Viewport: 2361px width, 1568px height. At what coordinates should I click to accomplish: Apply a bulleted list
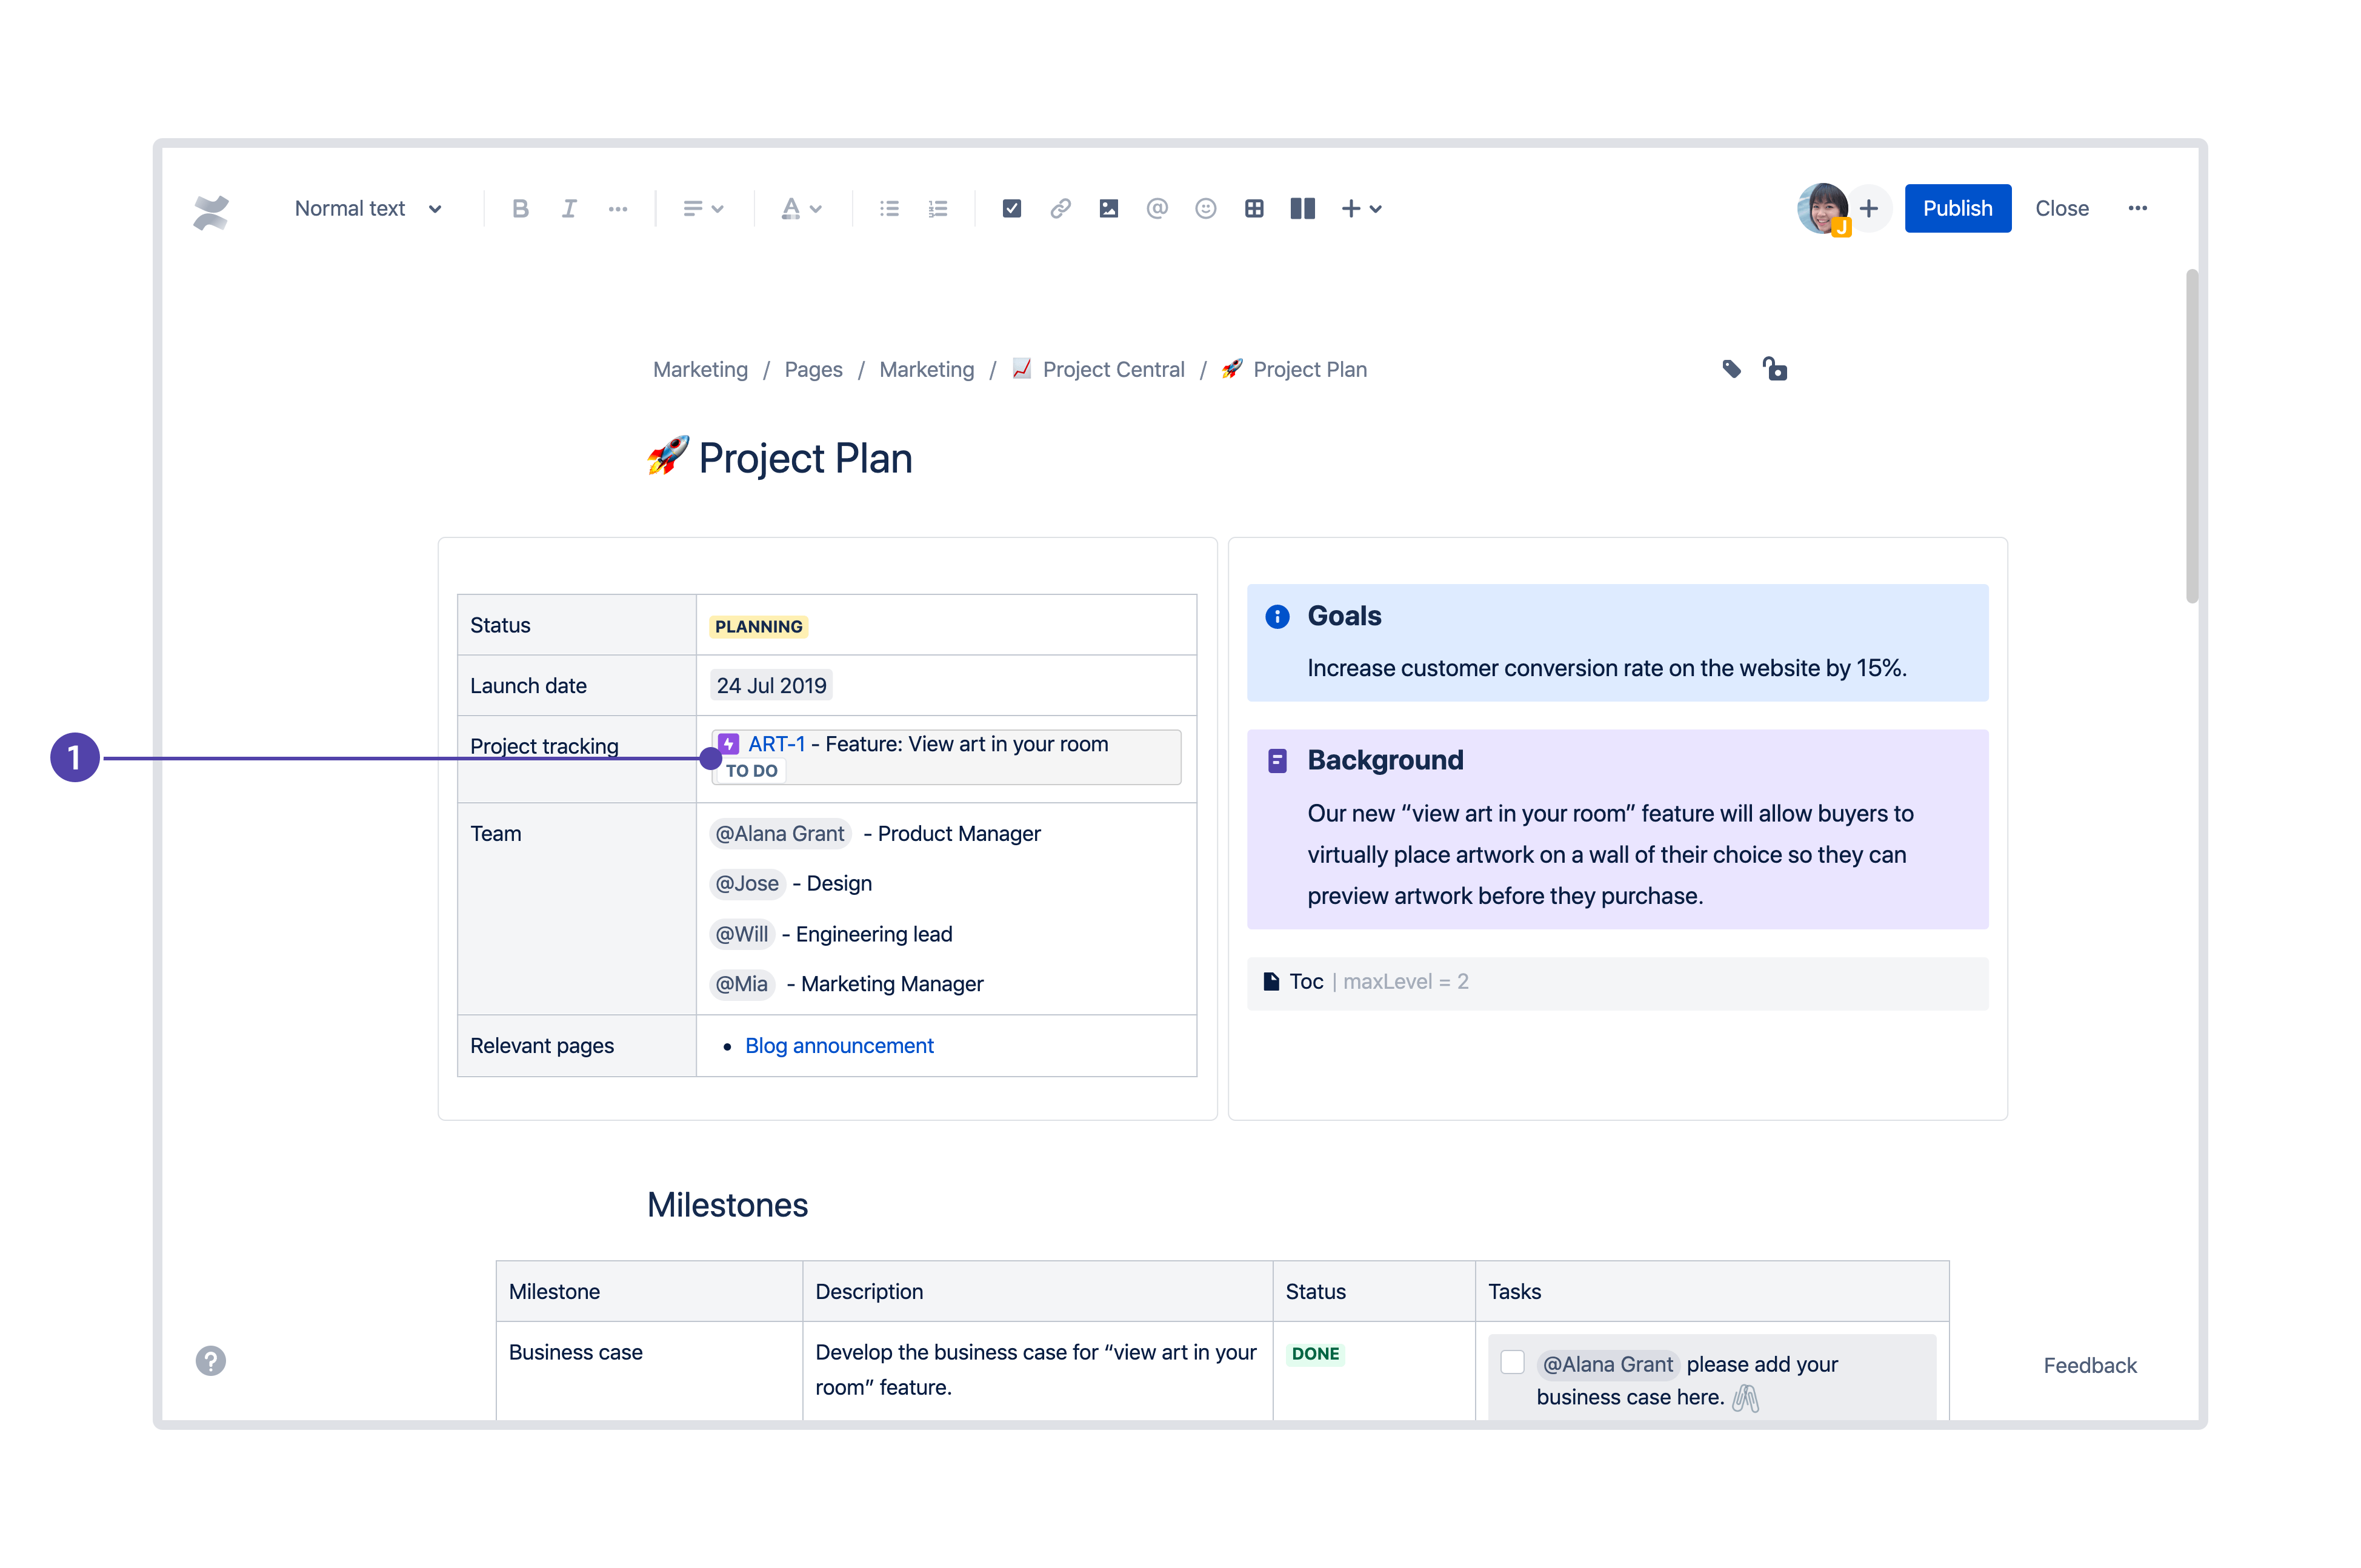tap(888, 208)
